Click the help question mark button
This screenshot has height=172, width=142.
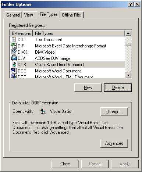pos(131,4)
